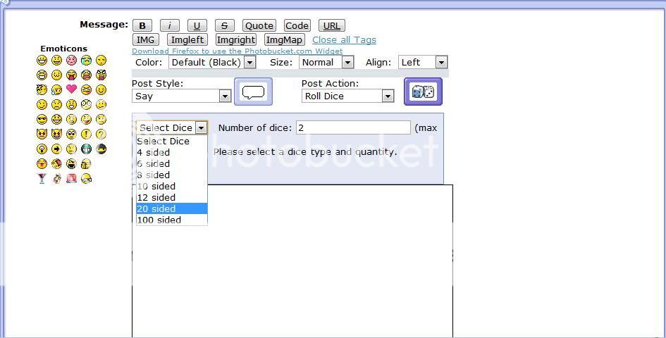The width and height of the screenshot is (666, 338).
Task: Click the IMG tag button
Action: coord(146,39)
